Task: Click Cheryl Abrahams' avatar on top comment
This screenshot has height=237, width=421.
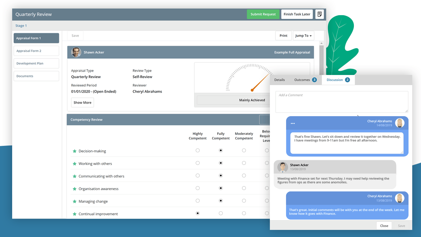Action: click(x=400, y=123)
